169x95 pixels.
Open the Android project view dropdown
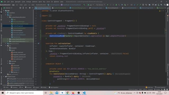8,8
